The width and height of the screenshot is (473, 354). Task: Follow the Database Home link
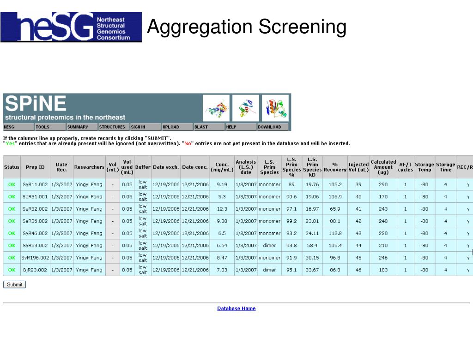coord(236,308)
